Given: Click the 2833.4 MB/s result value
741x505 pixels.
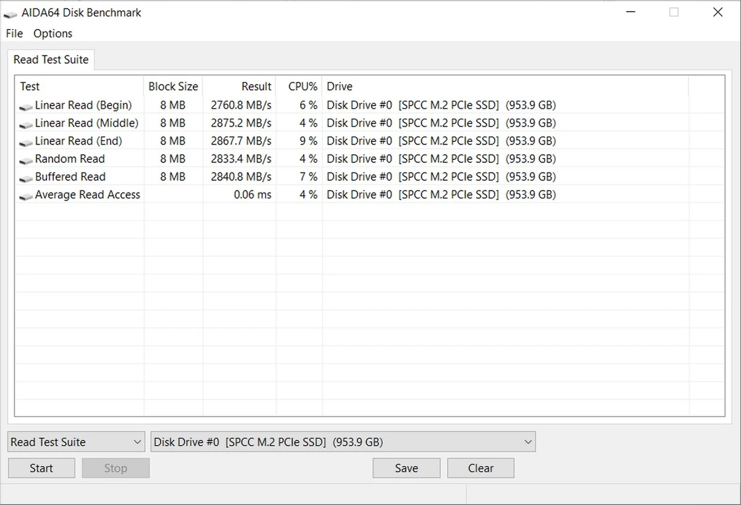Looking at the screenshot, I should click(241, 159).
